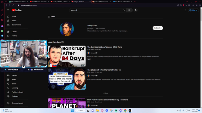The height and width of the screenshot is (113, 202).
Task: Close the sunnyv2 - YouTube tab
Action: 90,2
